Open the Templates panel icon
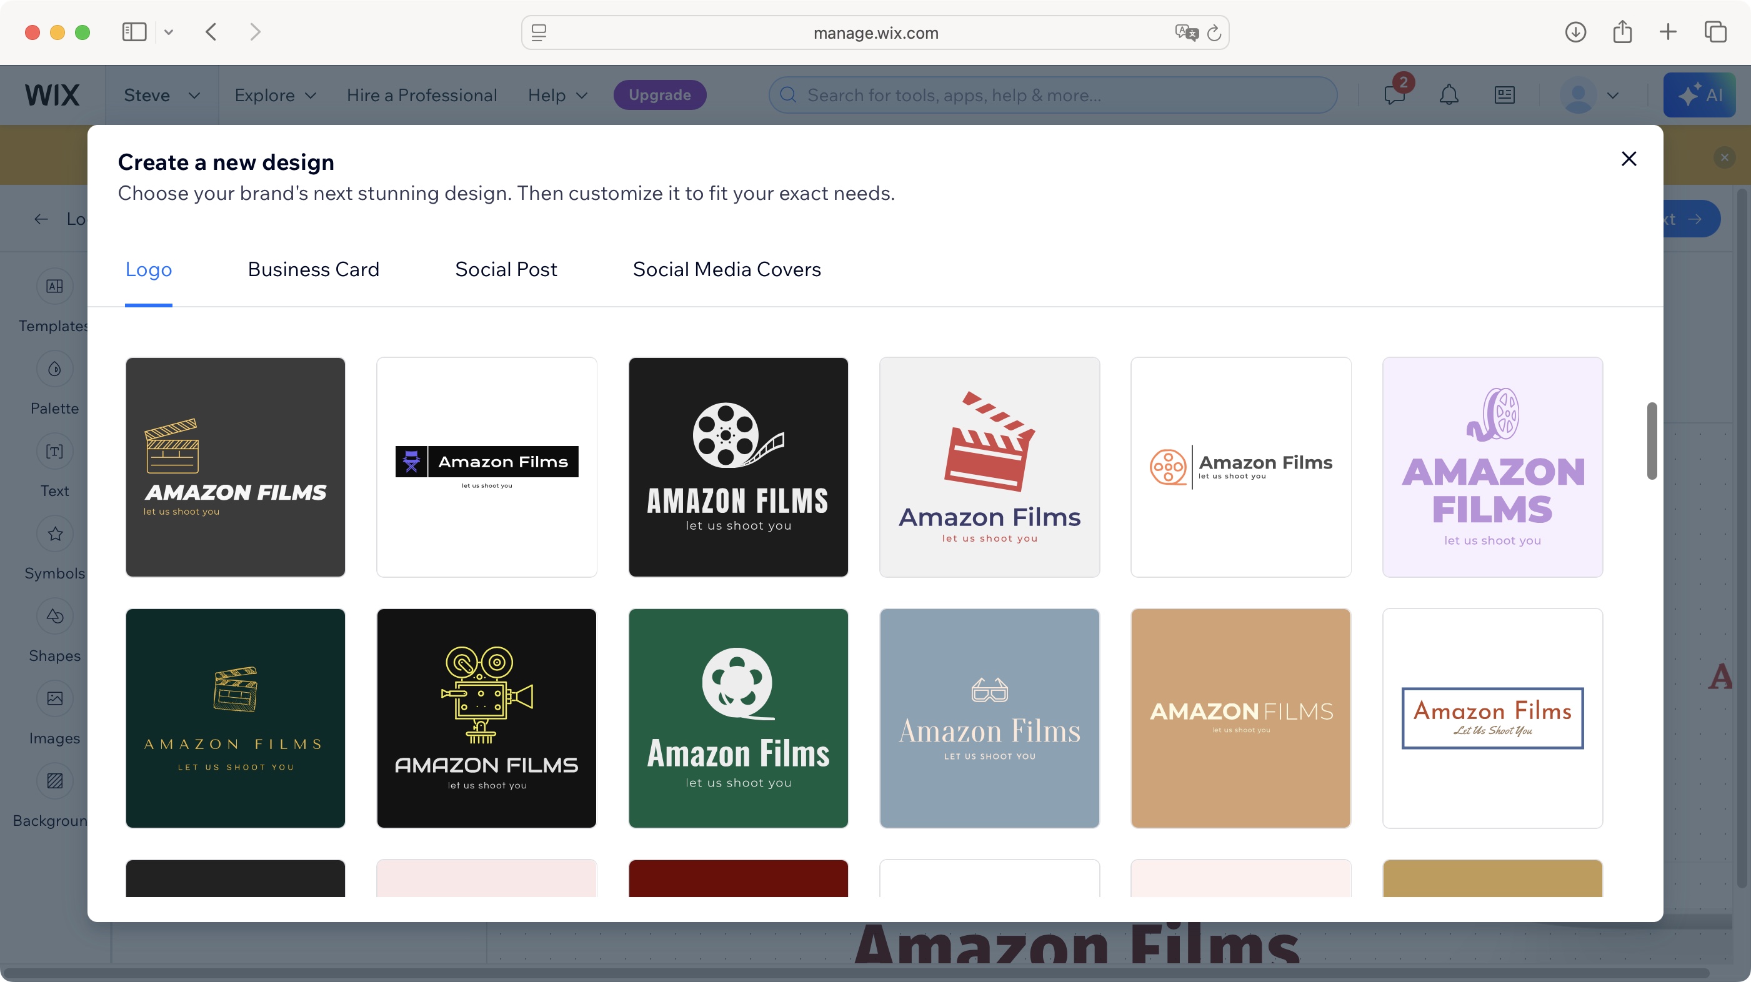Image resolution: width=1751 pixels, height=982 pixels. (x=54, y=286)
